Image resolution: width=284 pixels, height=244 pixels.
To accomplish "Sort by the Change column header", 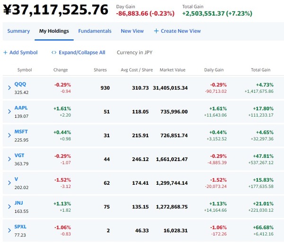I will coord(61,70).
